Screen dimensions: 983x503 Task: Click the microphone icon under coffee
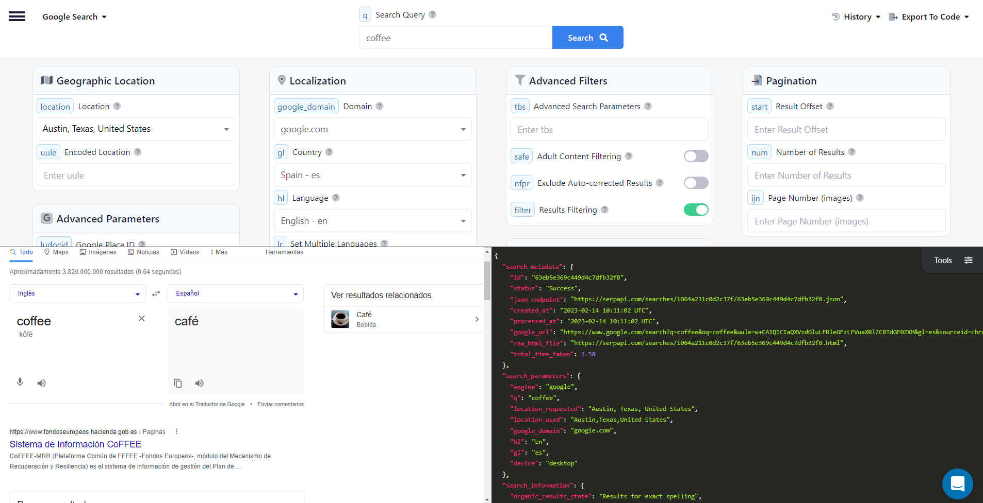(20, 383)
